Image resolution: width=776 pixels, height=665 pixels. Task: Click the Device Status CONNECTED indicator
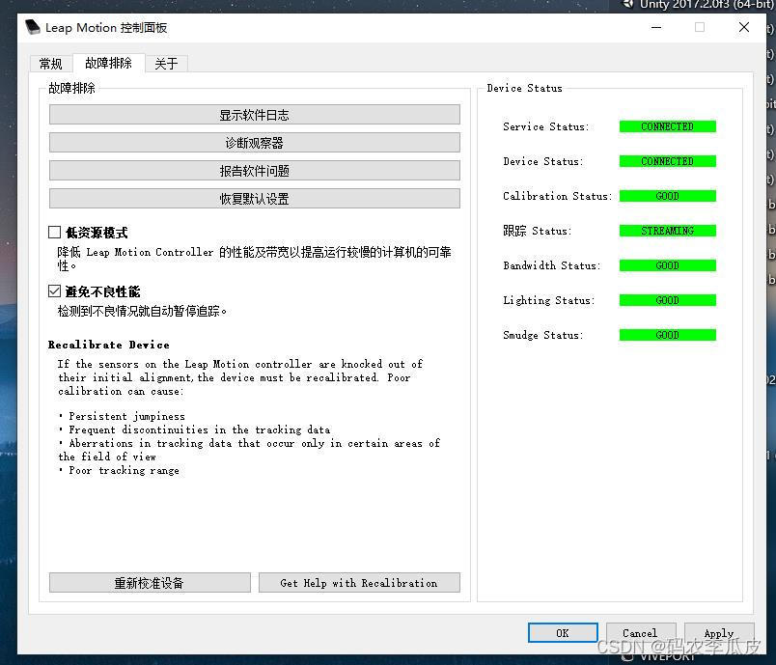pos(667,161)
